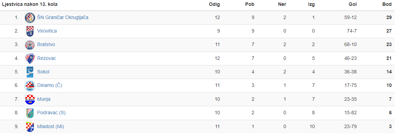The image size is (395, 134).
Task: Click the Munja club logo
Action: [x=30, y=99]
